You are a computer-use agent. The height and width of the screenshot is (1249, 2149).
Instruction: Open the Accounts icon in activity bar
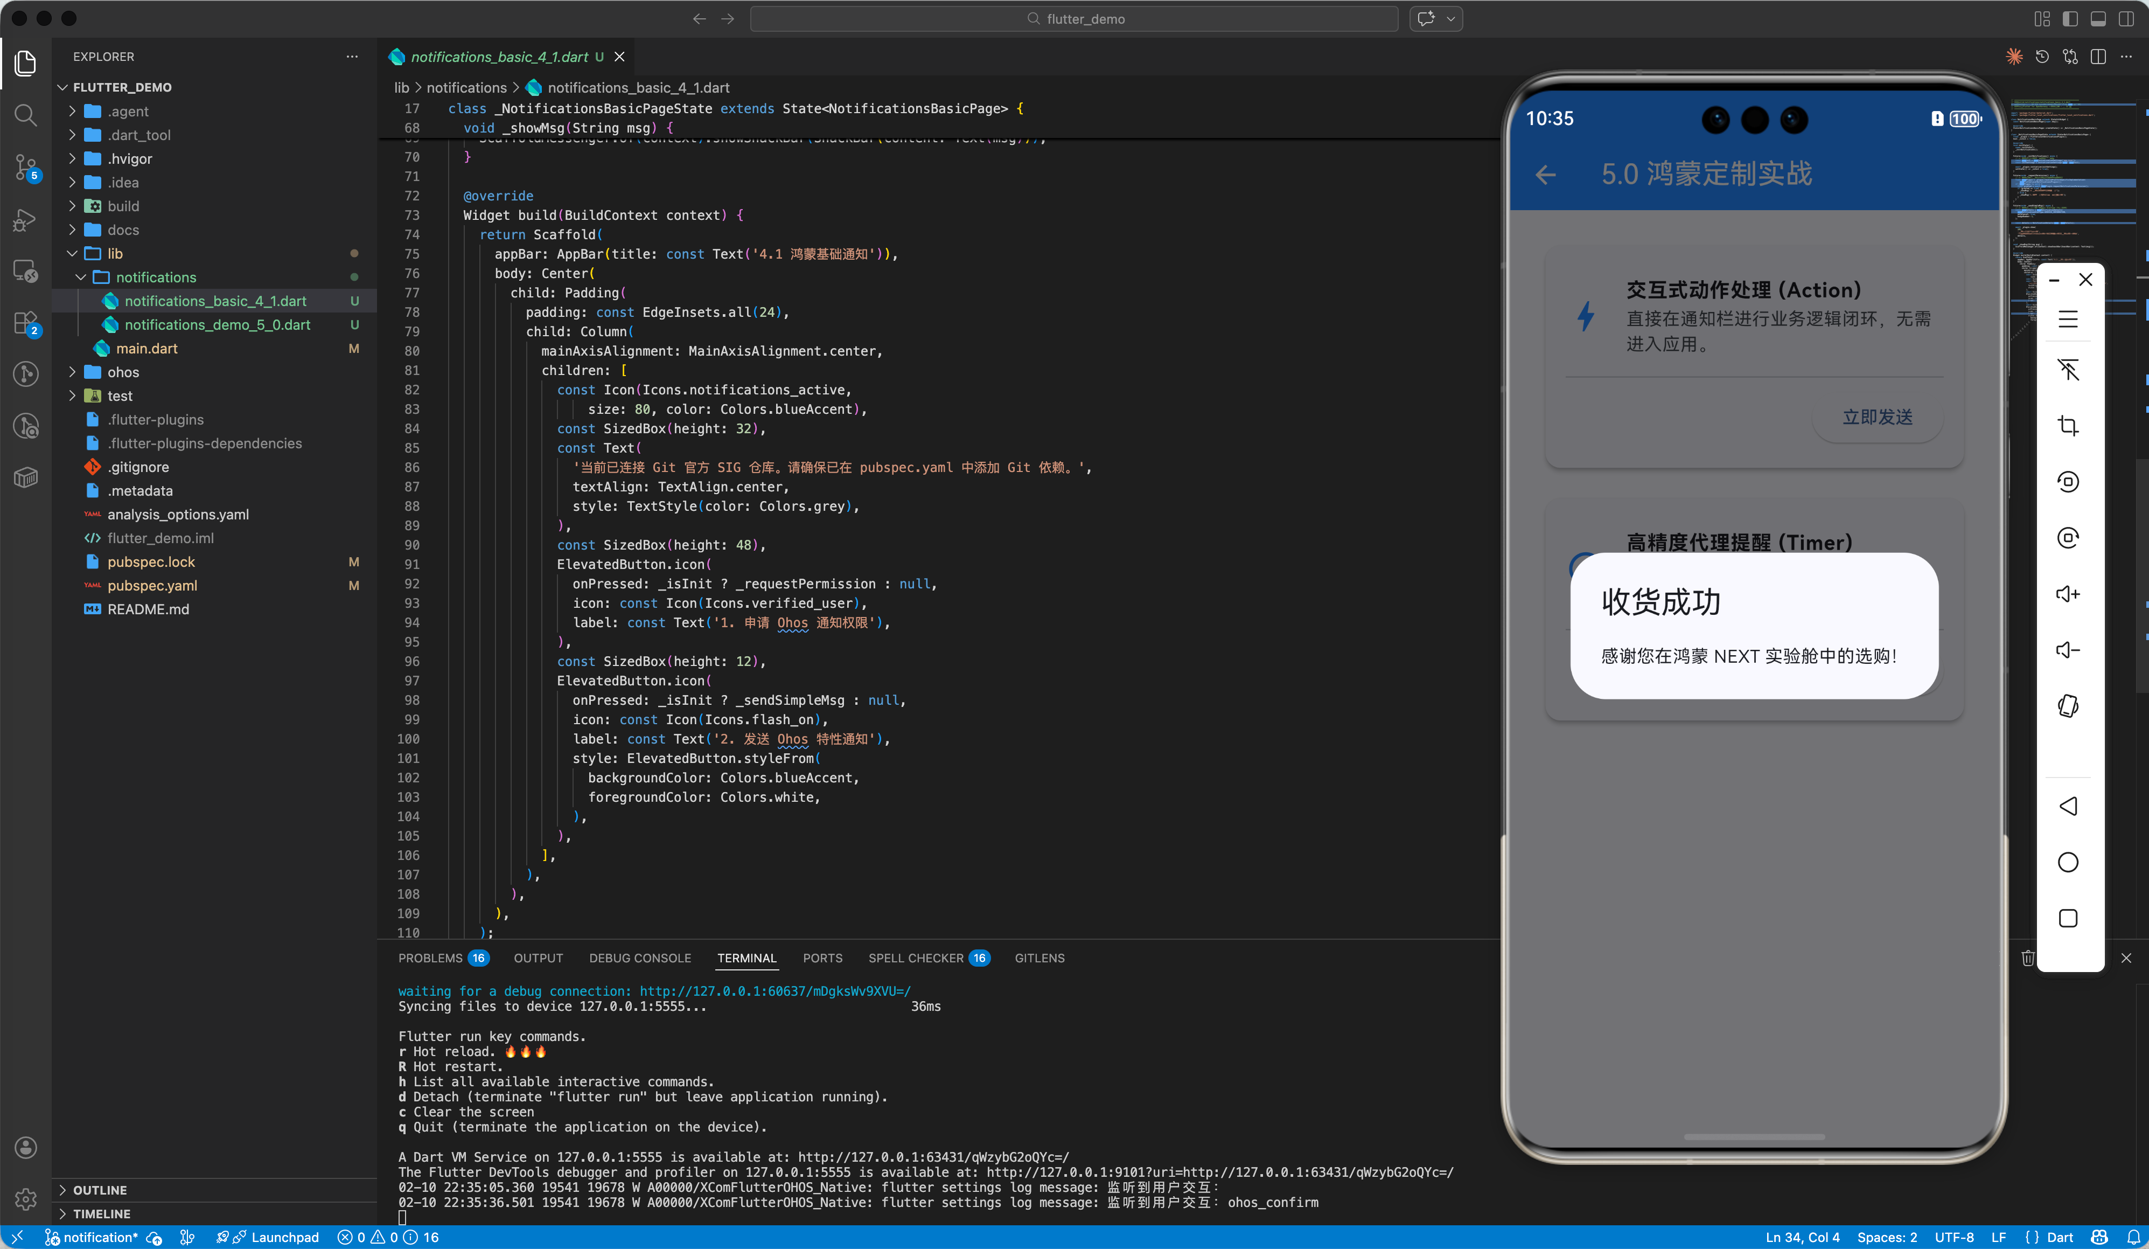[x=26, y=1148]
